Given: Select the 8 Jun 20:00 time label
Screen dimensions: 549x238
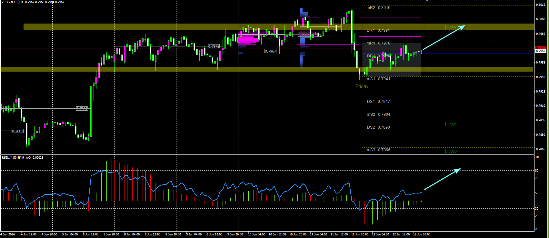Looking at the screenshot, I should coord(173,234).
